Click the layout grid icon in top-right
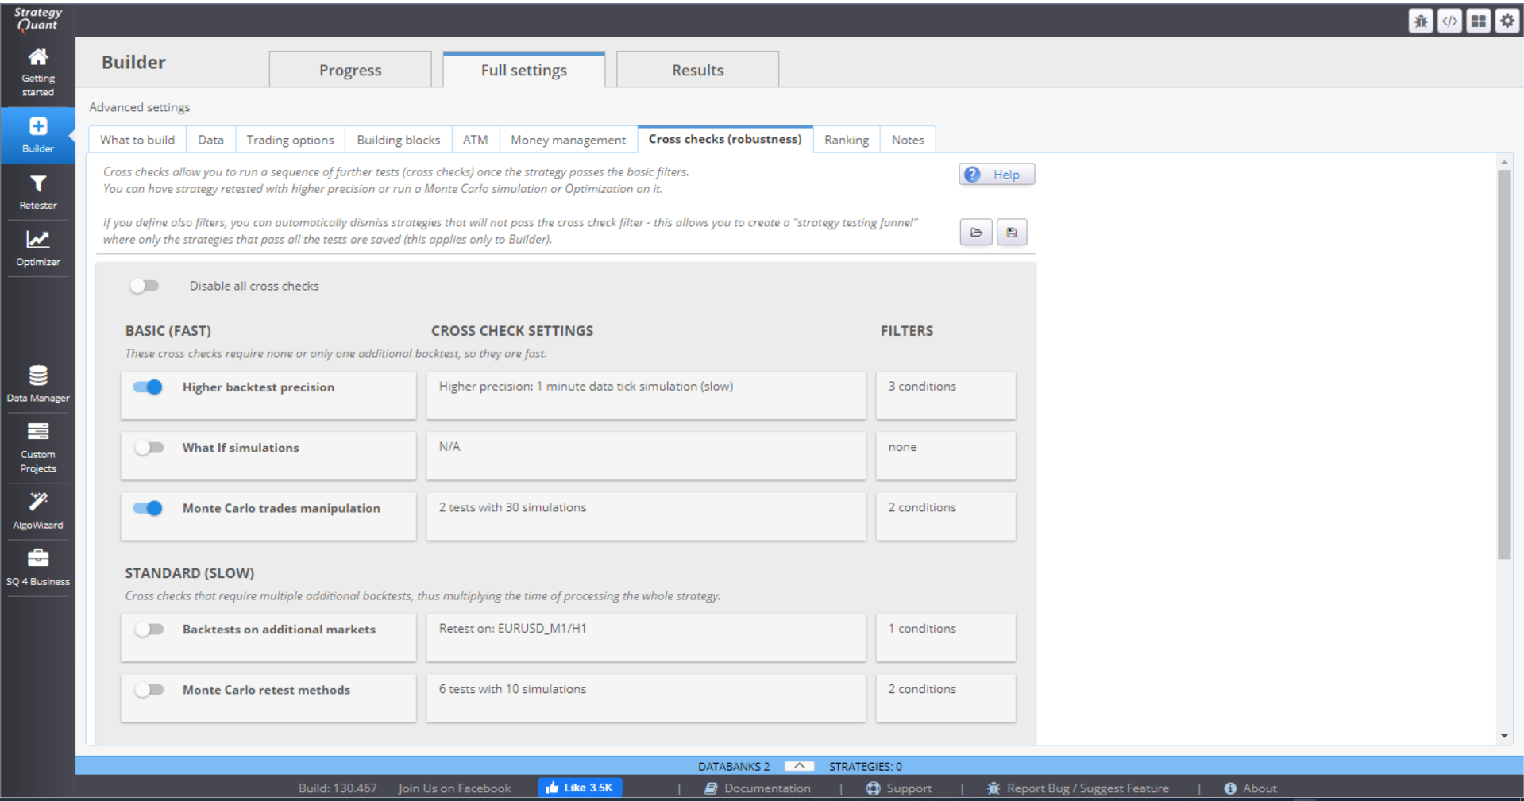This screenshot has width=1524, height=801. 1478,21
